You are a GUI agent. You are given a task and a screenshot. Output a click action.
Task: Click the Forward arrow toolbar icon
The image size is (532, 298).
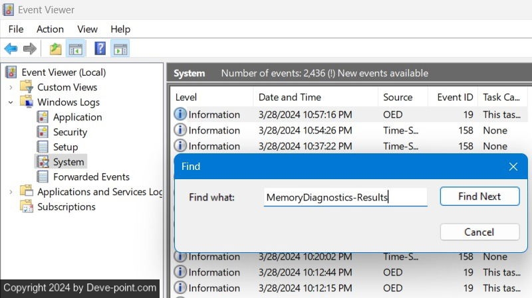click(x=29, y=48)
